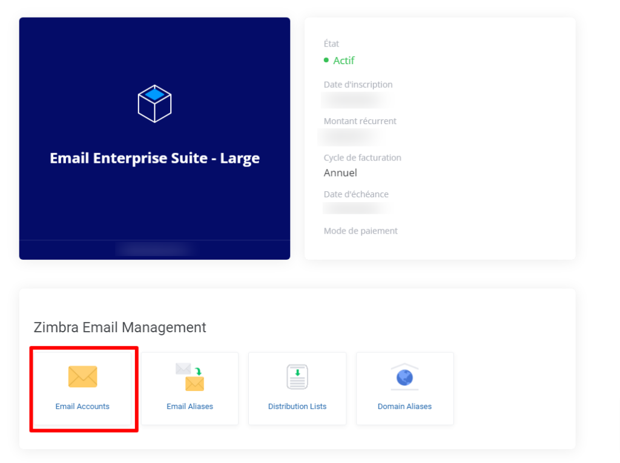Select the Montant récurrent label
This screenshot has width=620, height=463.
pos(360,122)
